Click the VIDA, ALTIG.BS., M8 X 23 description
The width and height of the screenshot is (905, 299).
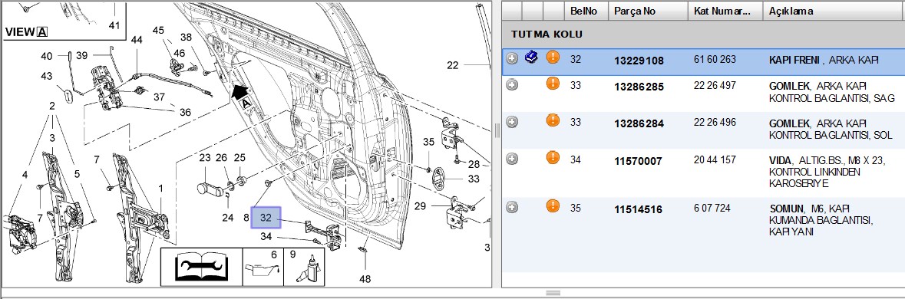[x=827, y=172]
